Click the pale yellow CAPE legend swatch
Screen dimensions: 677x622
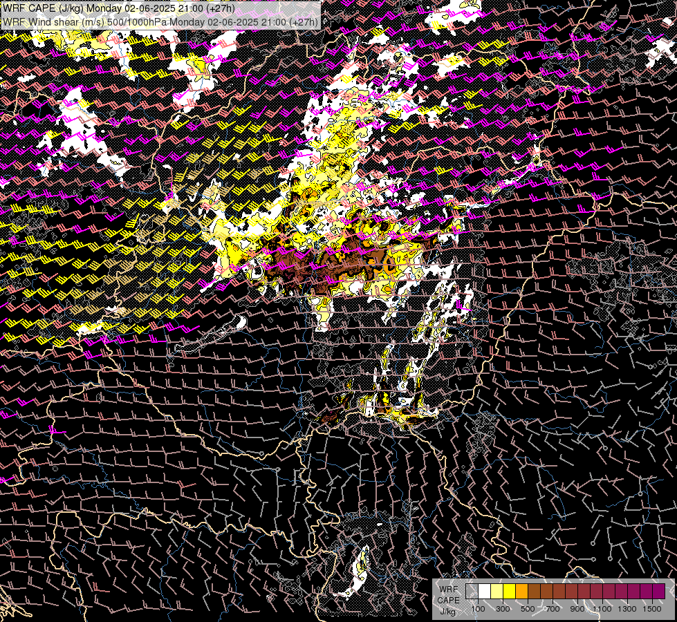(497, 592)
